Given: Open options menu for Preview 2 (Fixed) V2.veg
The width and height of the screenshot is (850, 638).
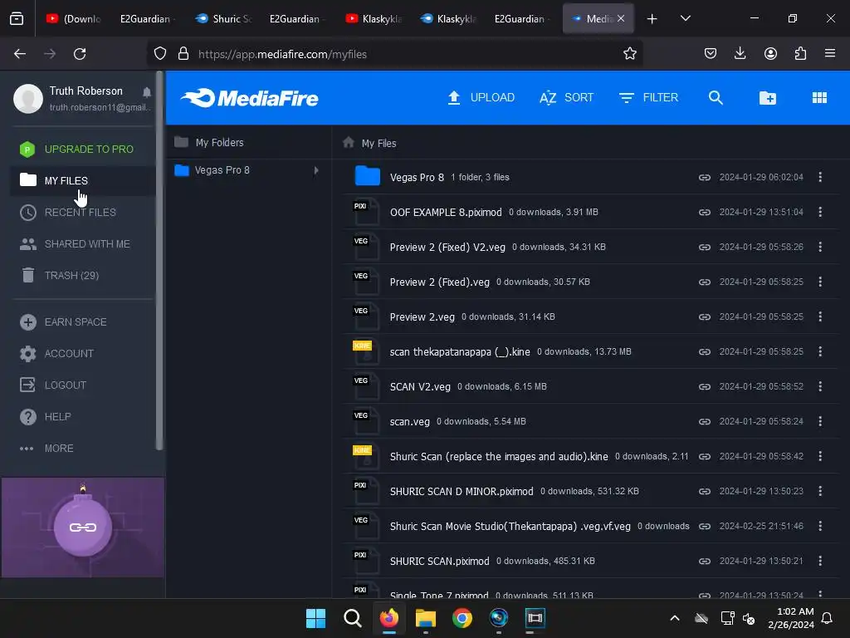Looking at the screenshot, I should tap(820, 247).
